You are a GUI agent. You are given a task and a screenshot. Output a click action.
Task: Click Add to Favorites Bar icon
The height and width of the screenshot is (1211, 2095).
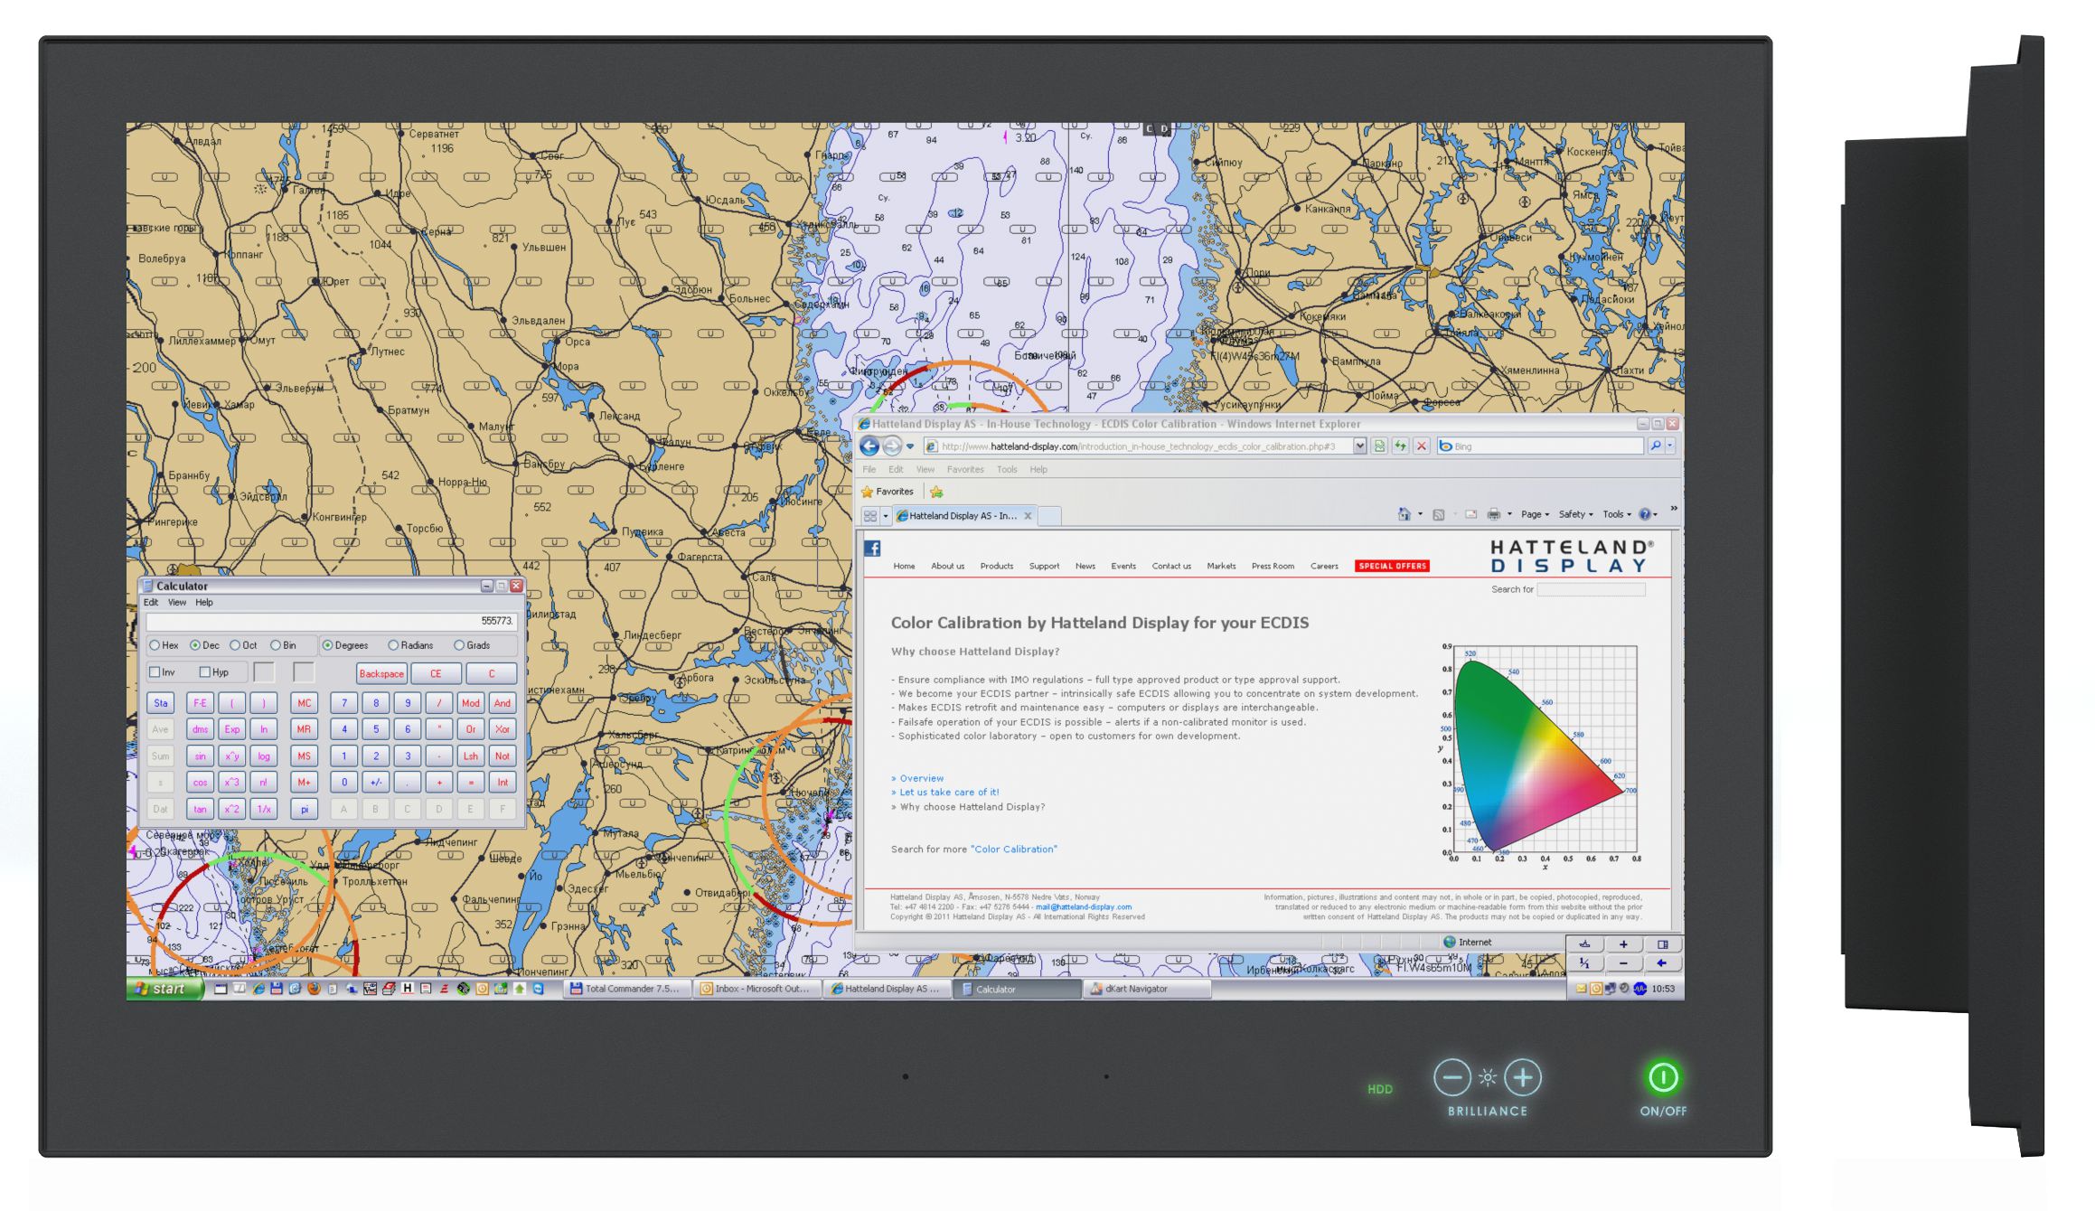click(x=936, y=492)
